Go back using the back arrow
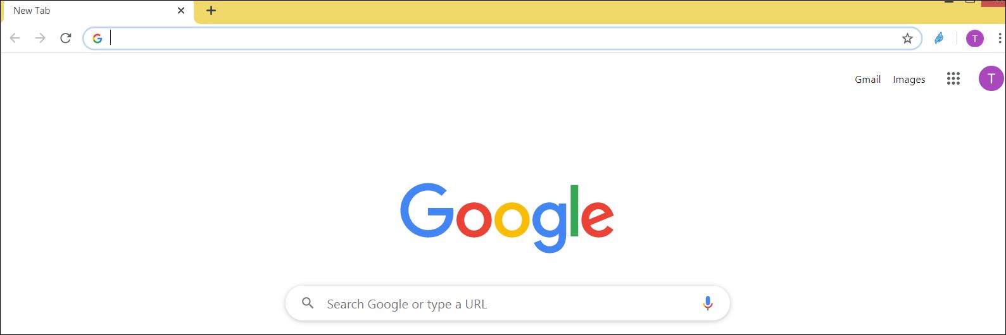The image size is (1006, 335). pyautogui.click(x=15, y=39)
